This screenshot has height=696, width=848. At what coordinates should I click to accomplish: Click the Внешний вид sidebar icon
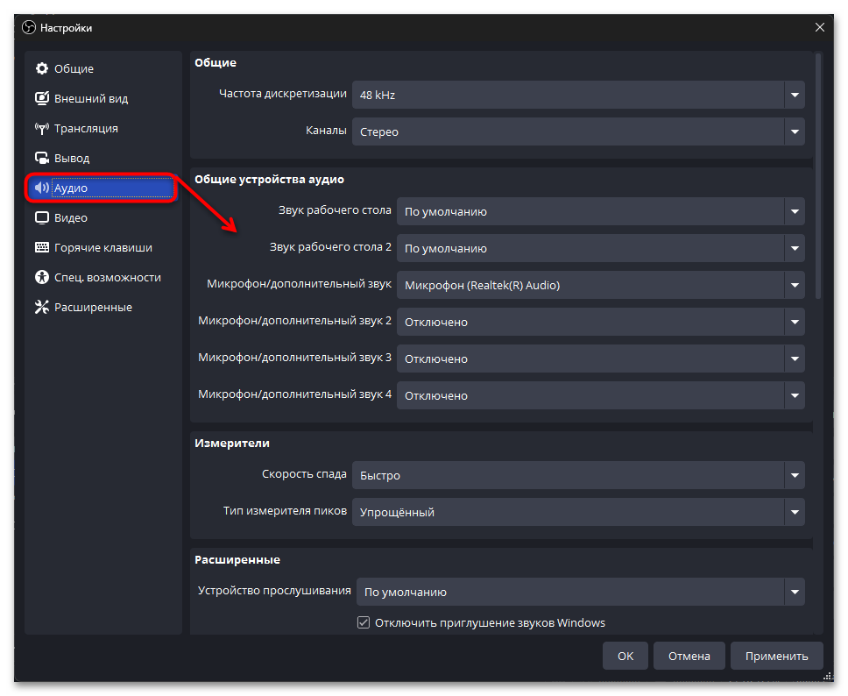coord(41,99)
